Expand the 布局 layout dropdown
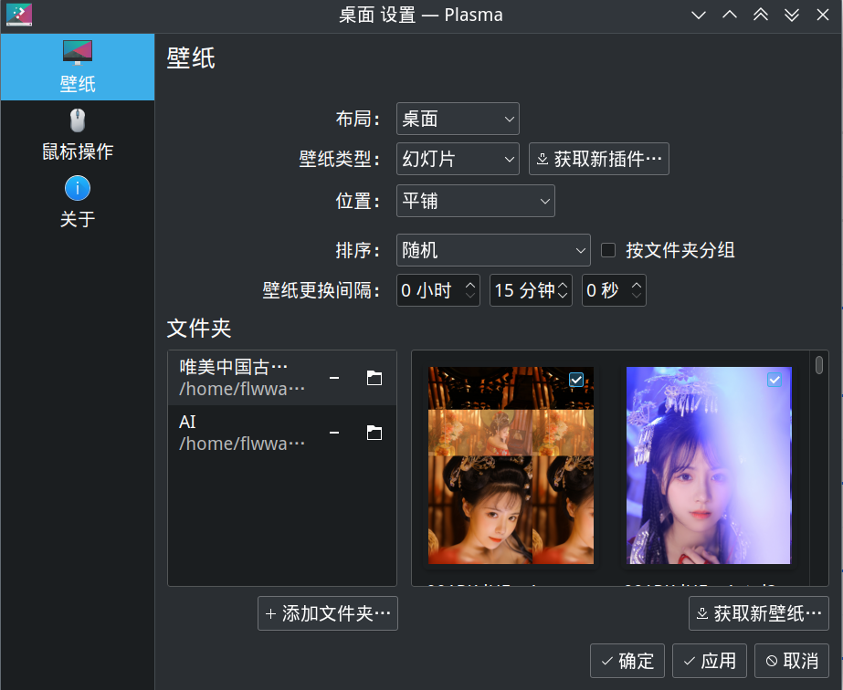The height and width of the screenshot is (690, 843). click(x=458, y=119)
